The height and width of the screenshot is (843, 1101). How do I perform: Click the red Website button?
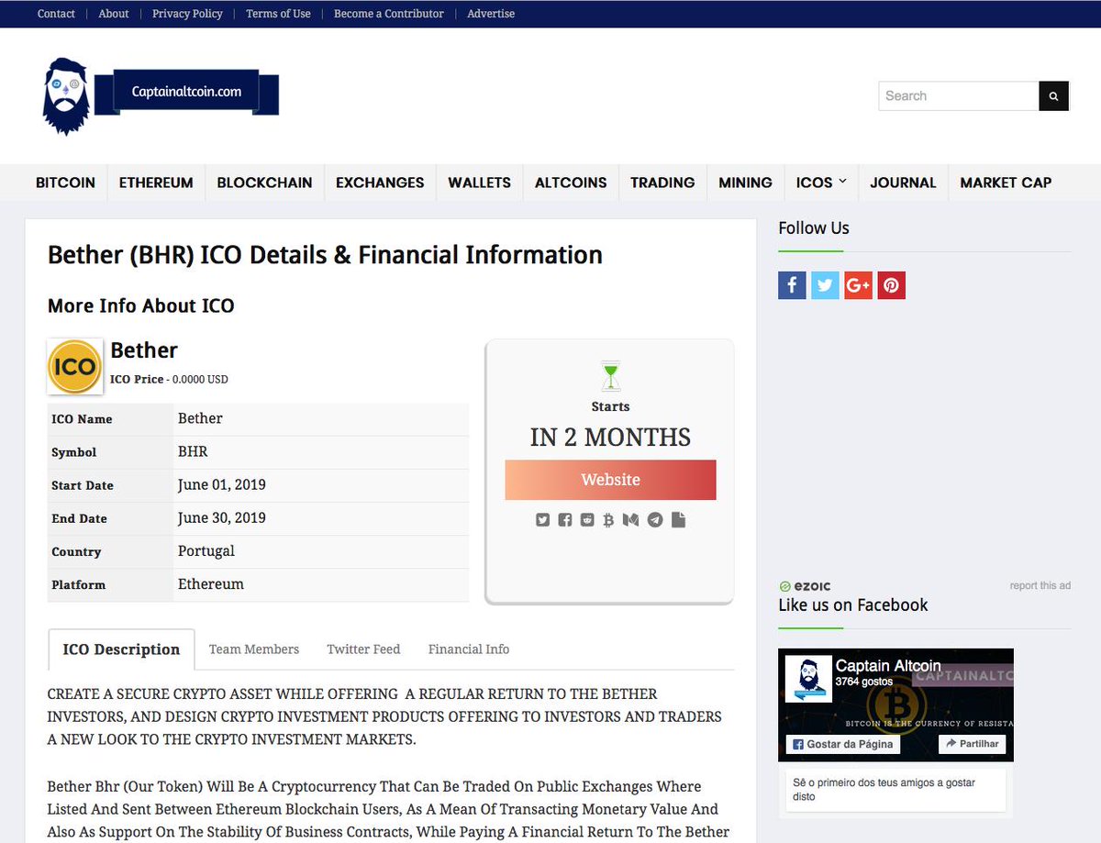pyautogui.click(x=610, y=480)
